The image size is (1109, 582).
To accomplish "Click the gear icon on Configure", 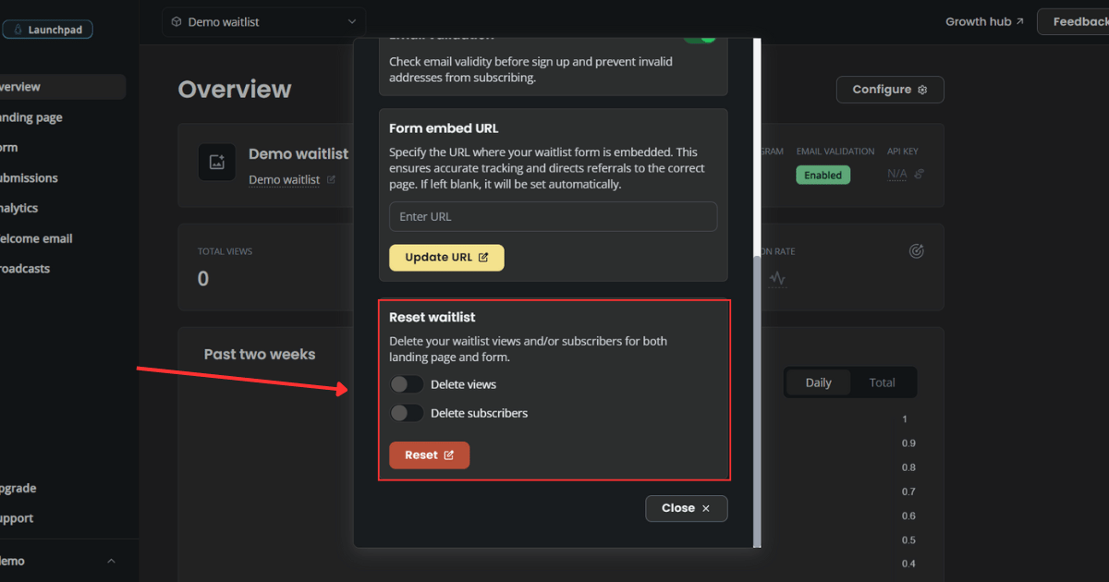I will [x=922, y=90].
